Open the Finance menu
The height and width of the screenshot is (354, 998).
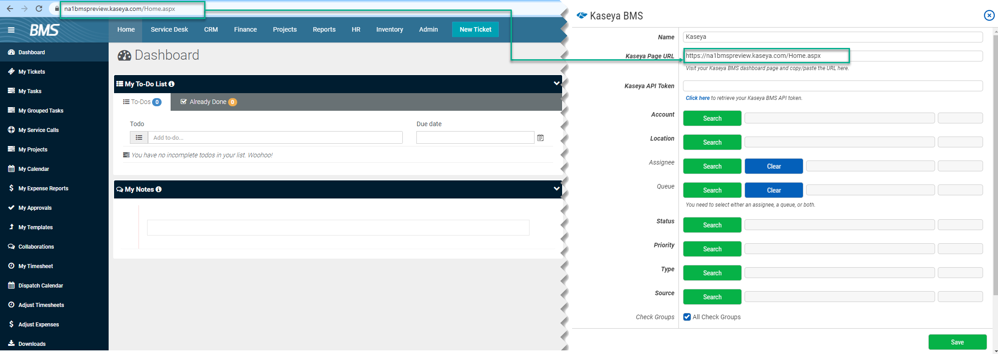pos(245,29)
